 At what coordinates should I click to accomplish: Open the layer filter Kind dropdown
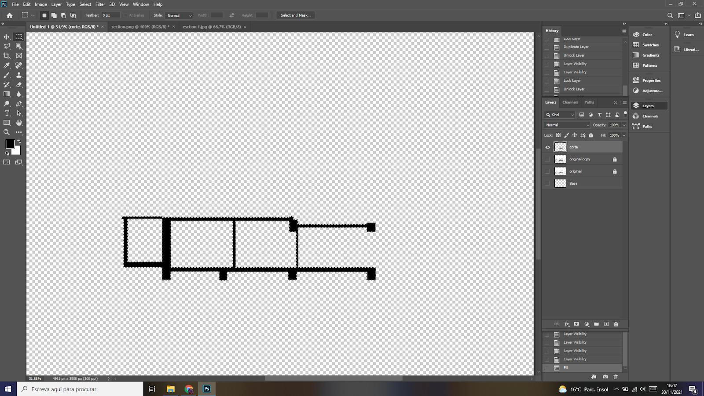560,115
